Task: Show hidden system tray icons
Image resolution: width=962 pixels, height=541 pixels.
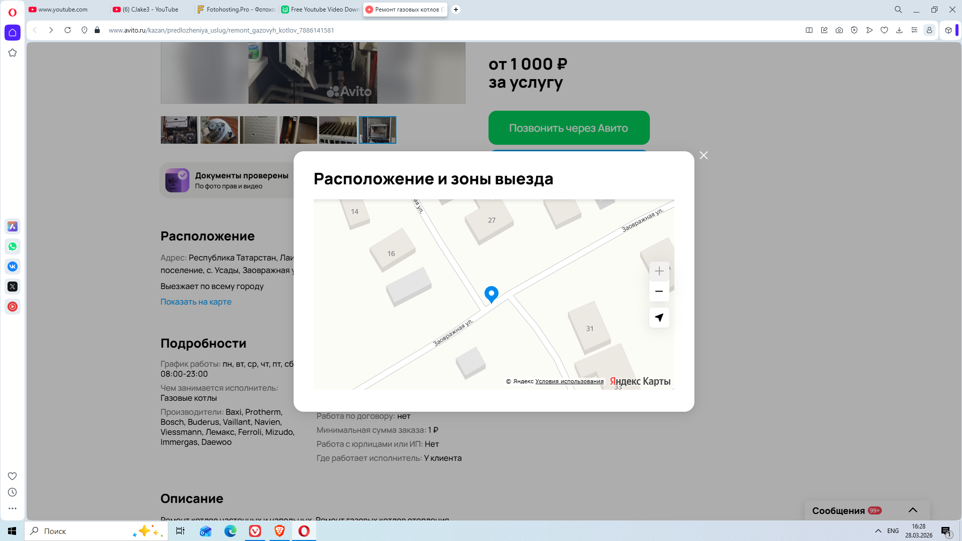Action: click(x=878, y=531)
